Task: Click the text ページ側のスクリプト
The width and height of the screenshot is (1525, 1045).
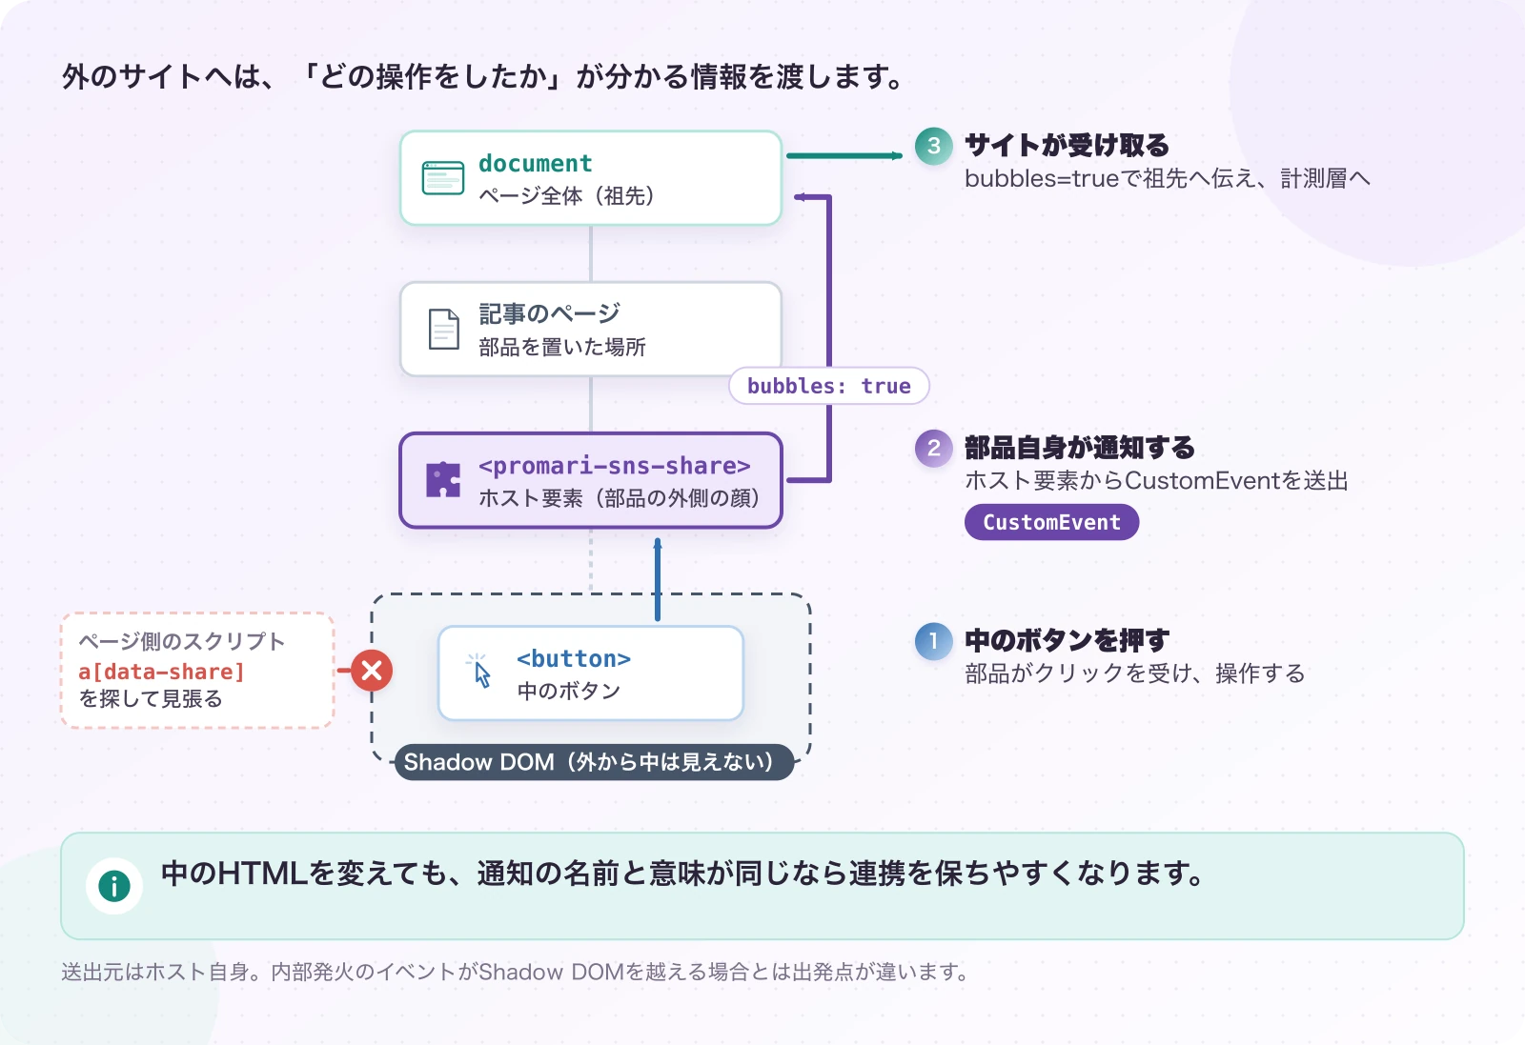Action: pos(182,641)
